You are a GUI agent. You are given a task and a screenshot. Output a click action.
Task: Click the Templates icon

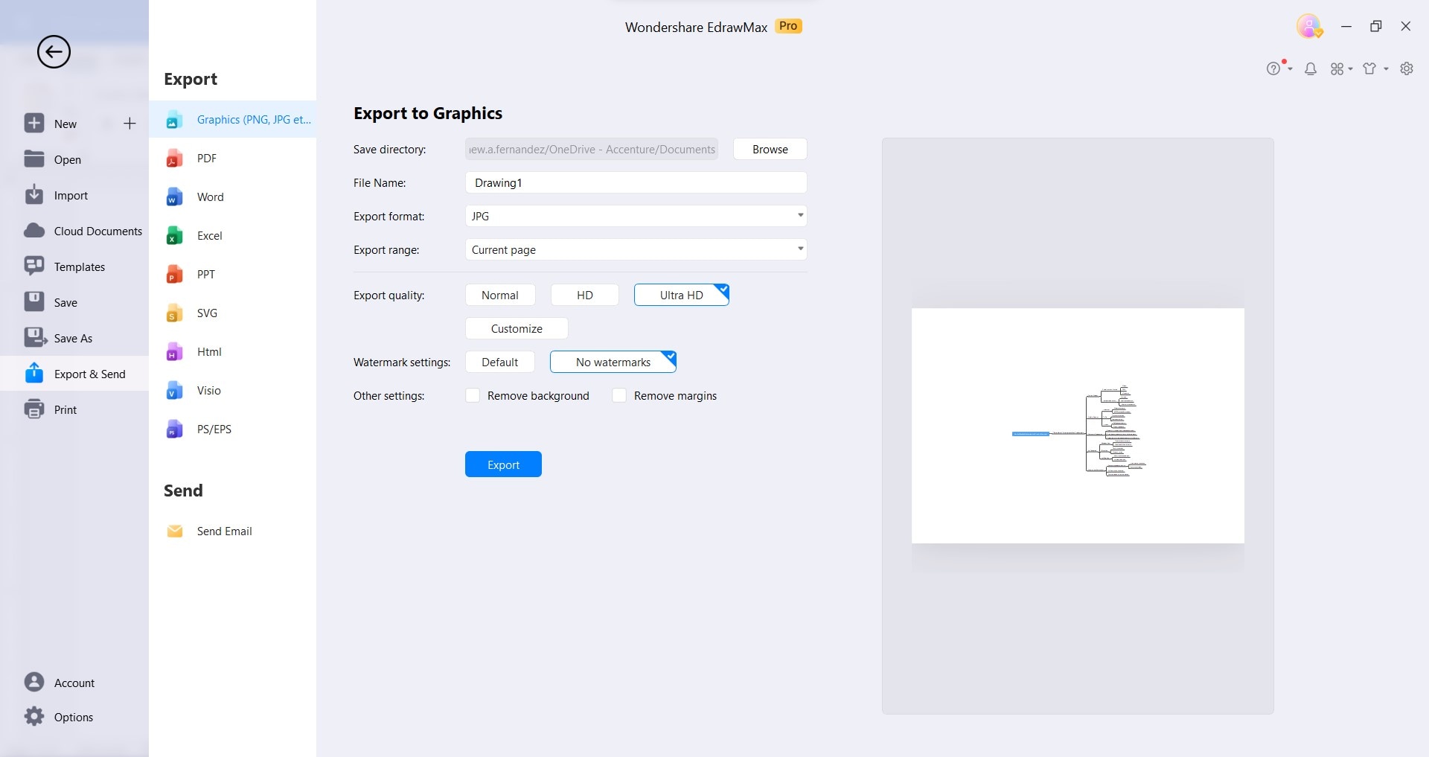point(34,266)
